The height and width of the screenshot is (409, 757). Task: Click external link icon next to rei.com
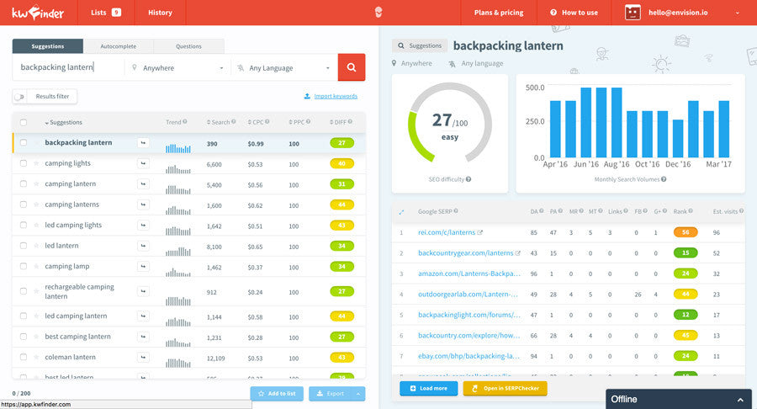point(480,232)
